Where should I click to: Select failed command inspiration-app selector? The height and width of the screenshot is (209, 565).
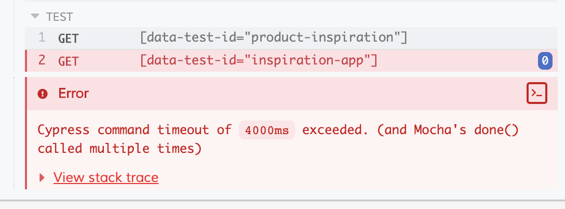click(259, 60)
